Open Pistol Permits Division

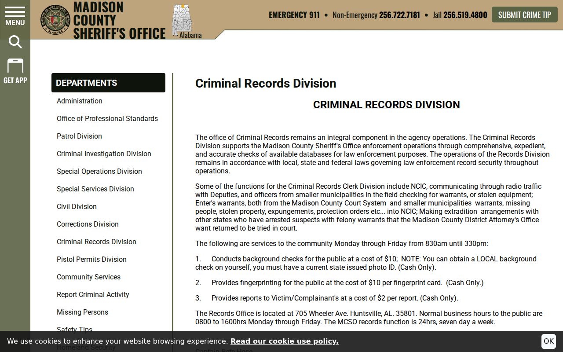pyautogui.click(x=91, y=259)
